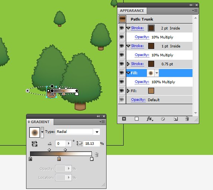Open gradient Fill swatch dropdown arrow

click(157, 73)
